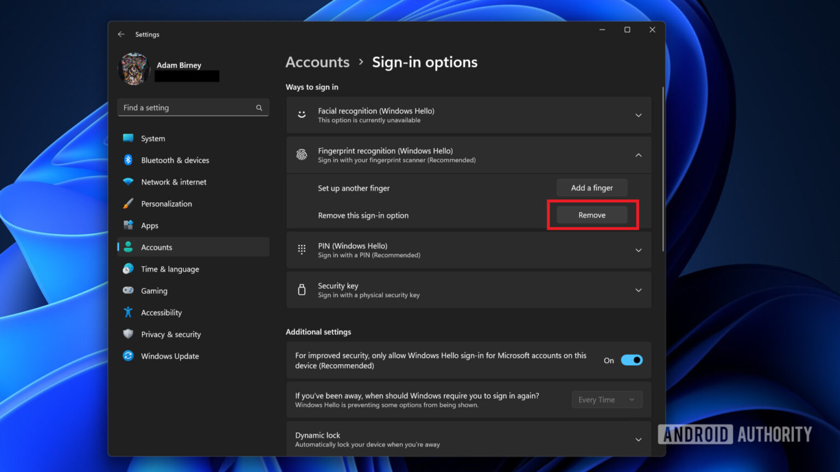Click the Accessibility icon
Image resolution: width=840 pixels, height=472 pixels.
[128, 312]
